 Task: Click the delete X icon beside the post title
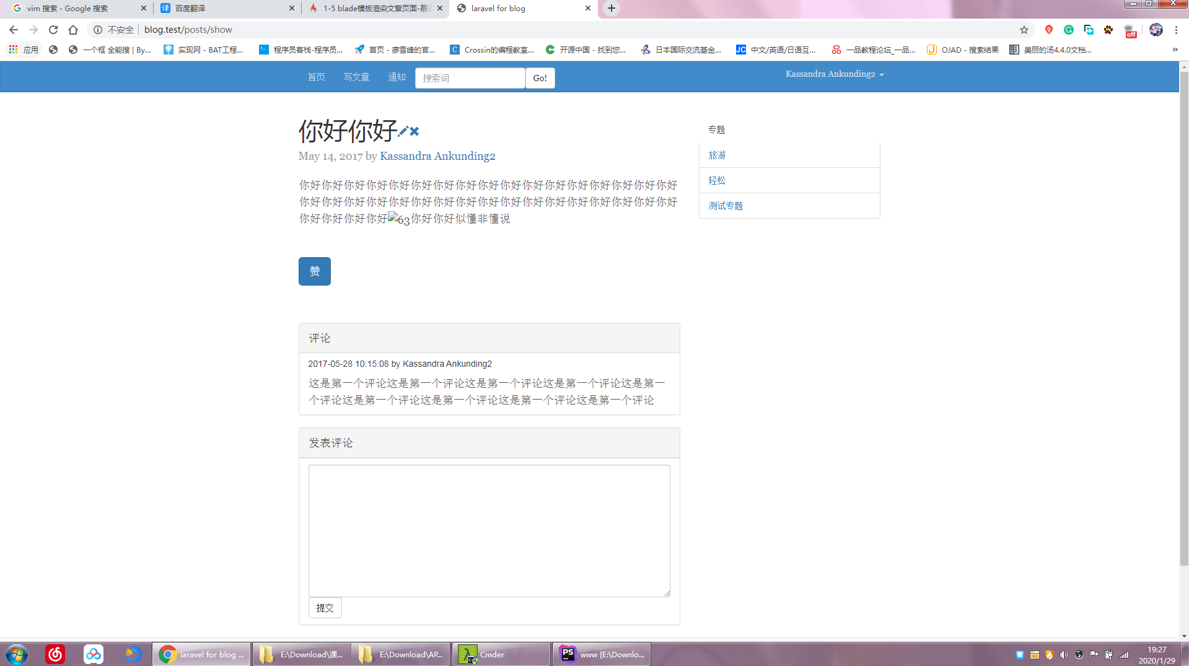pyautogui.click(x=415, y=131)
